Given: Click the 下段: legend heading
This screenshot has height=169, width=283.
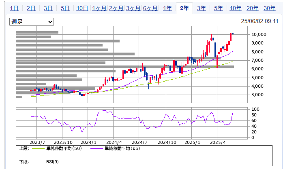Looking at the screenshot, I should [24, 162].
